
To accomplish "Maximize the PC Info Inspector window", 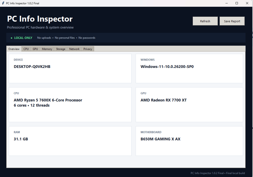I will [x=237, y=3].
